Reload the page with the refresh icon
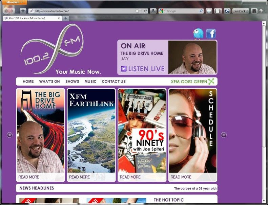 coord(145,11)
